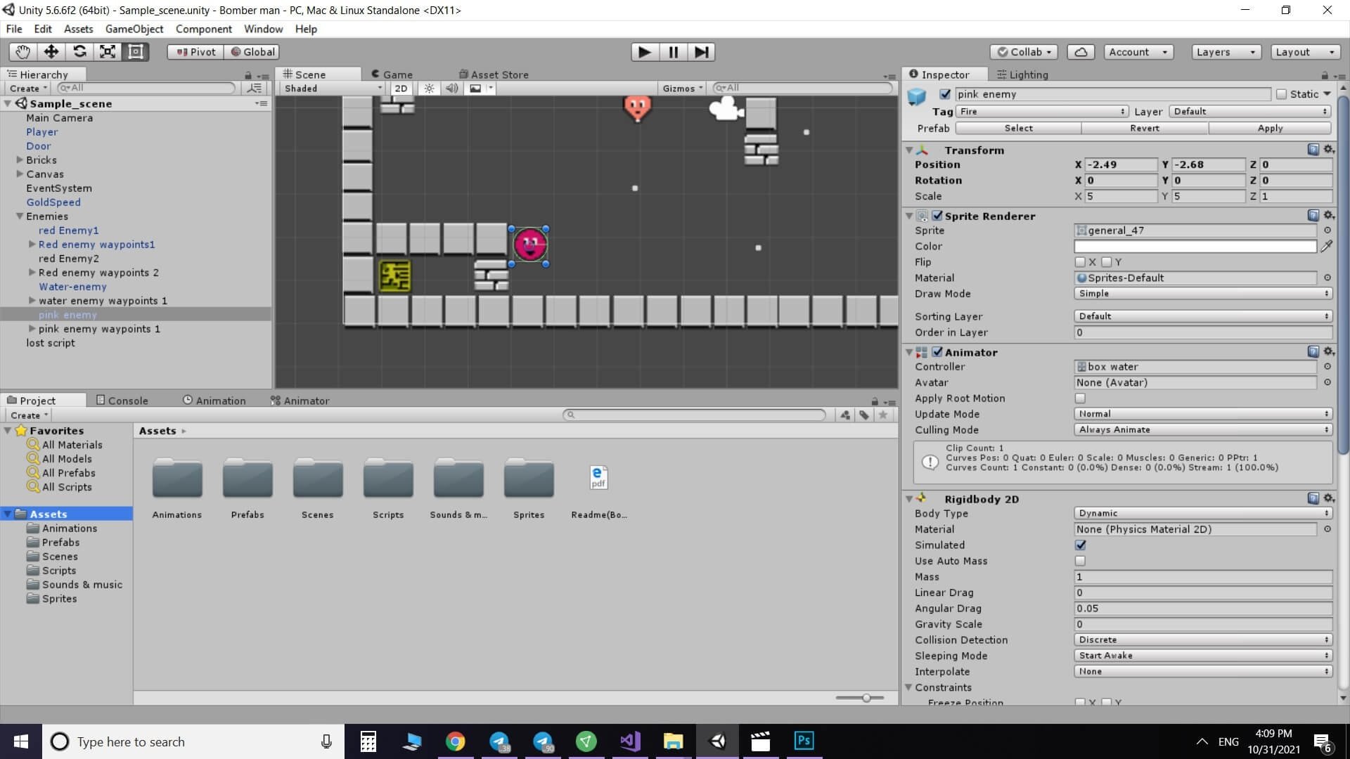This screenshot has width=1350, height=759.
Task: Click the prefab Select button
Action: (1018, 129)
